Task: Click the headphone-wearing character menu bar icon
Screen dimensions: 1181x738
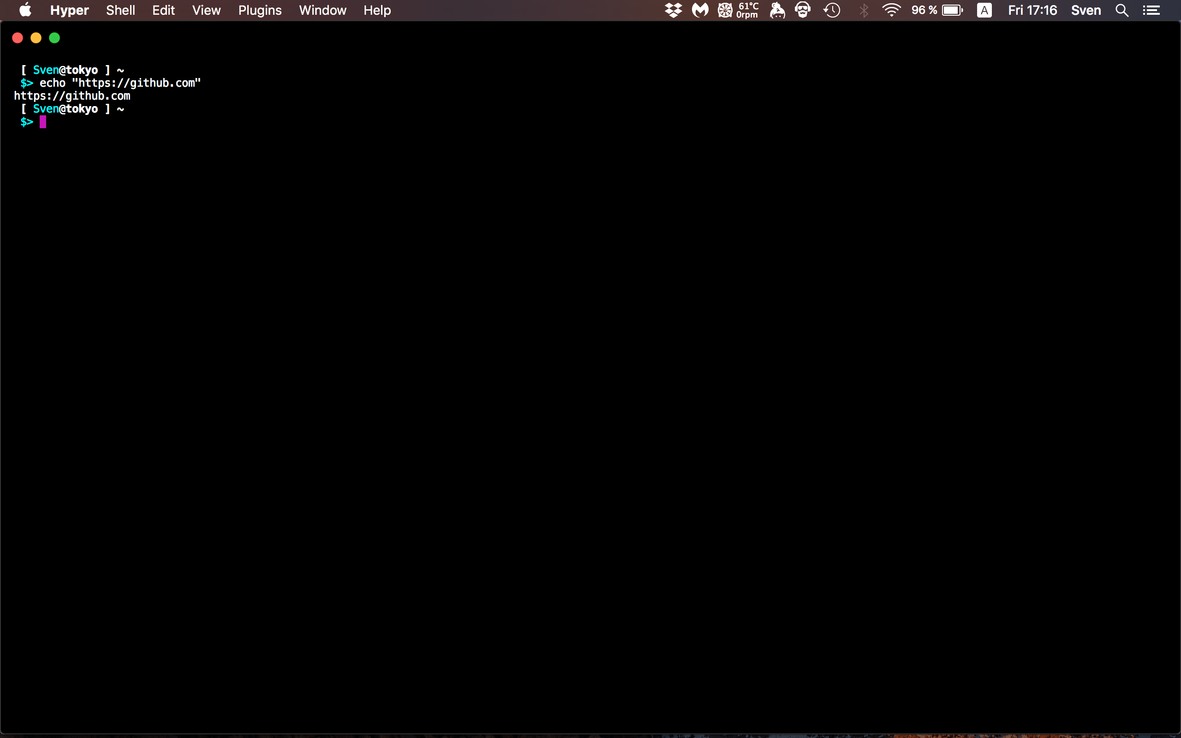Action: pyautogui.click(x=804, y=10)
